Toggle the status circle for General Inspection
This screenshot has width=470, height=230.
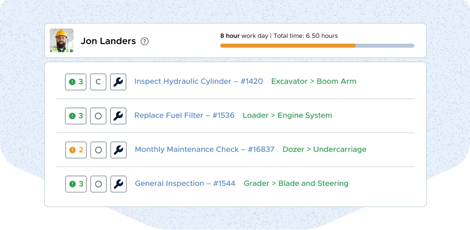click(98, 184)
